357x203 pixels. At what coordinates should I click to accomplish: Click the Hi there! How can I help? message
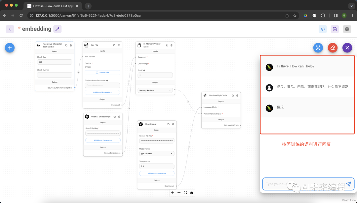point(296,66)
